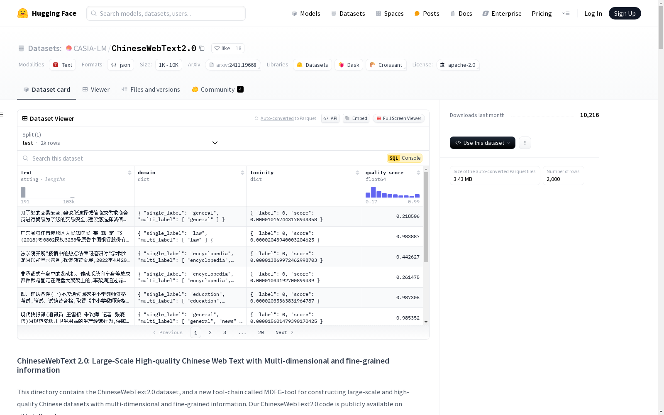Image resolution: width=664 pixels, height=415 pixels.
Task: Click the CASIA-LM organization avatar
Action: coord(69,48)
